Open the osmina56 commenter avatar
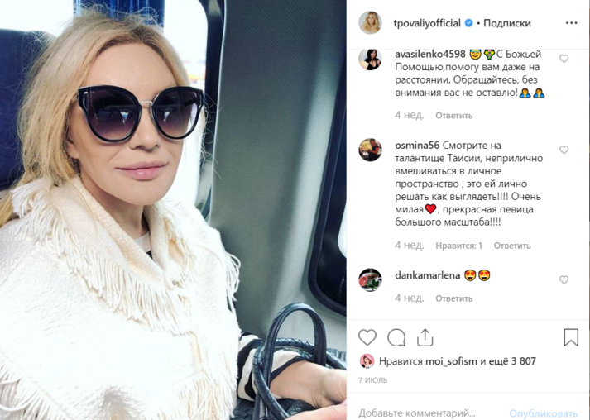The image size is (590, 420). (370, 150)
